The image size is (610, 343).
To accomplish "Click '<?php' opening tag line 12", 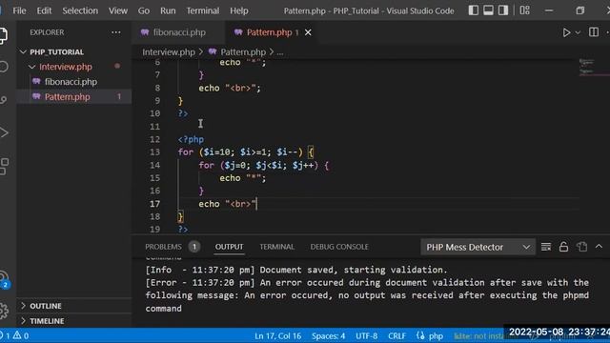I will coord(191,139).
